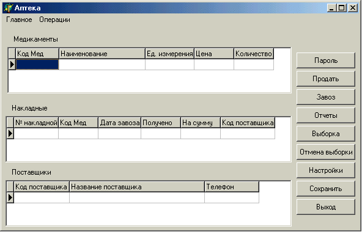Click empty Код поставщика cell in Накладные grid
Screen dimensions: 362x232
point(248,134)
